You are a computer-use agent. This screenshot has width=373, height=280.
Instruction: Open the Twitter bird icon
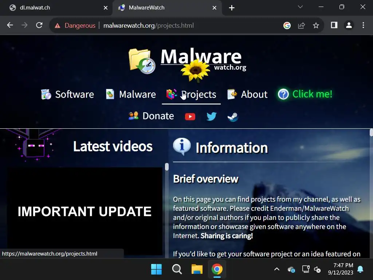(212, 116)
